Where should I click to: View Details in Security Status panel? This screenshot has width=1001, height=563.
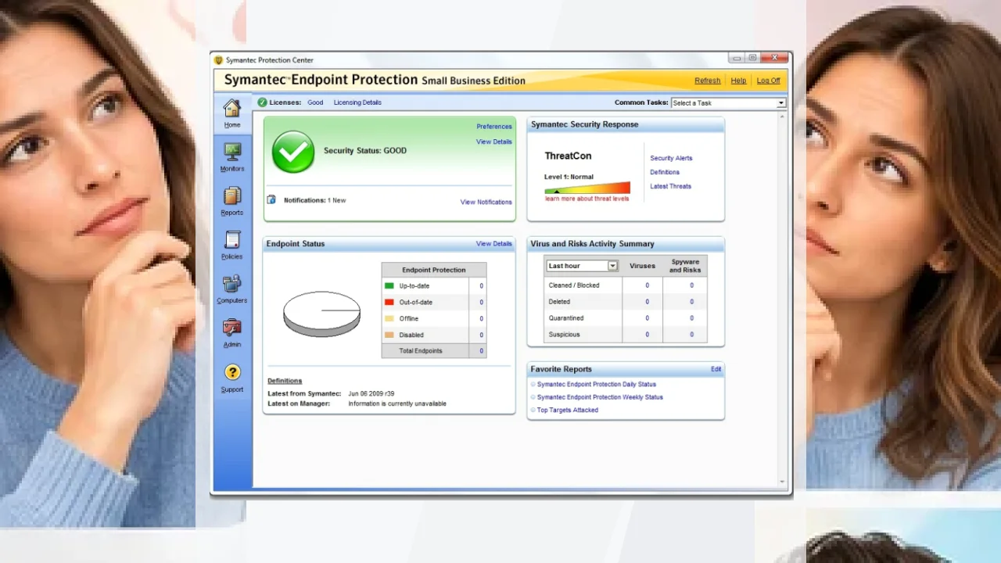494,142
